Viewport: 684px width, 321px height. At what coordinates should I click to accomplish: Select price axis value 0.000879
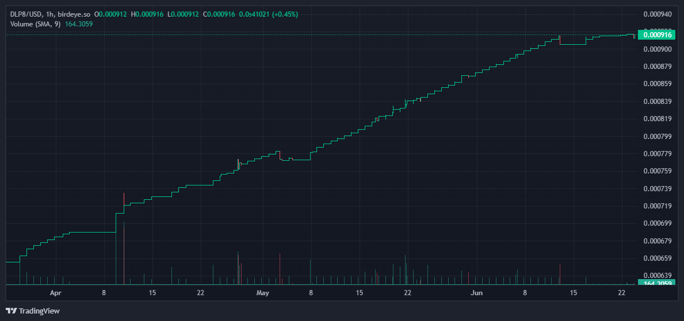[658, 67]
